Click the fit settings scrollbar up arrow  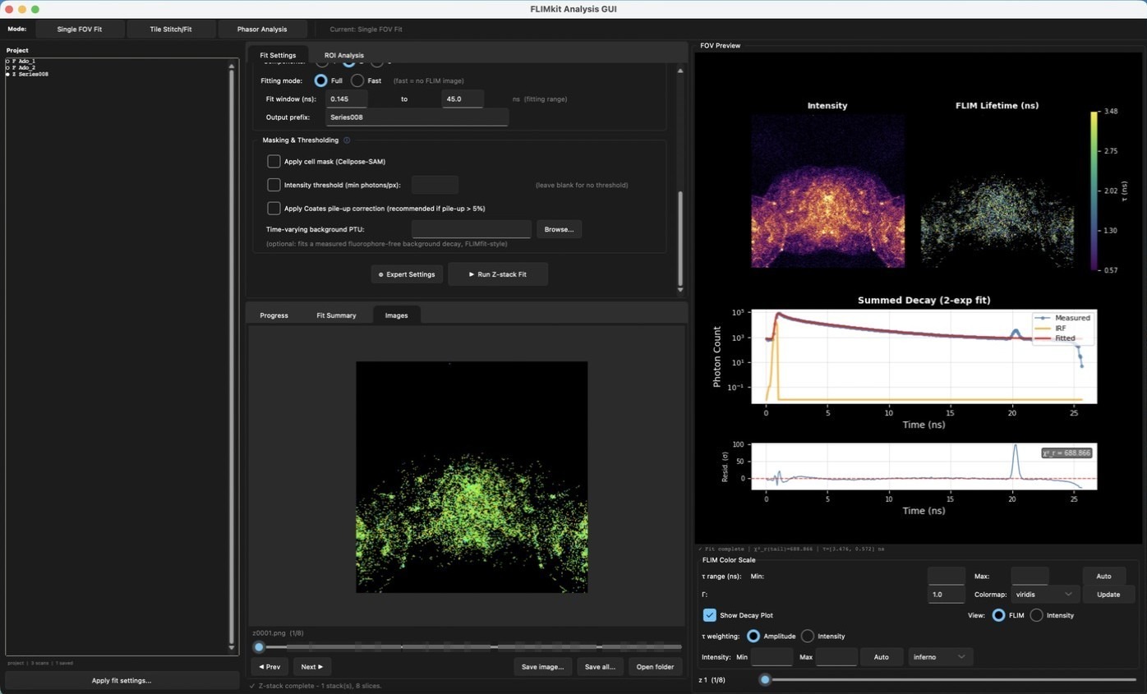[x=679, y=71]
